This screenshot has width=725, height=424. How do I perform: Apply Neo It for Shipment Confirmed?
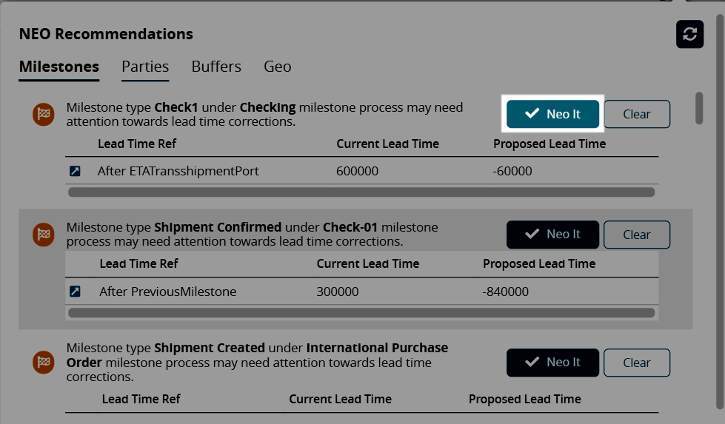[x=552, y=235]
